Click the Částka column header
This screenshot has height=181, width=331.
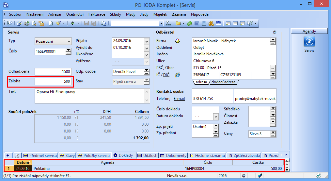[258, 162]
